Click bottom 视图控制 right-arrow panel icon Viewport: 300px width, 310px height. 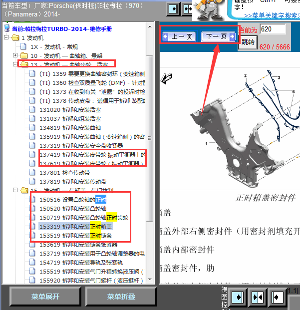238,298
